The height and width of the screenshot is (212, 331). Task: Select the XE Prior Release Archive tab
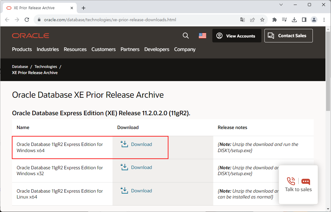click(39, 8)
